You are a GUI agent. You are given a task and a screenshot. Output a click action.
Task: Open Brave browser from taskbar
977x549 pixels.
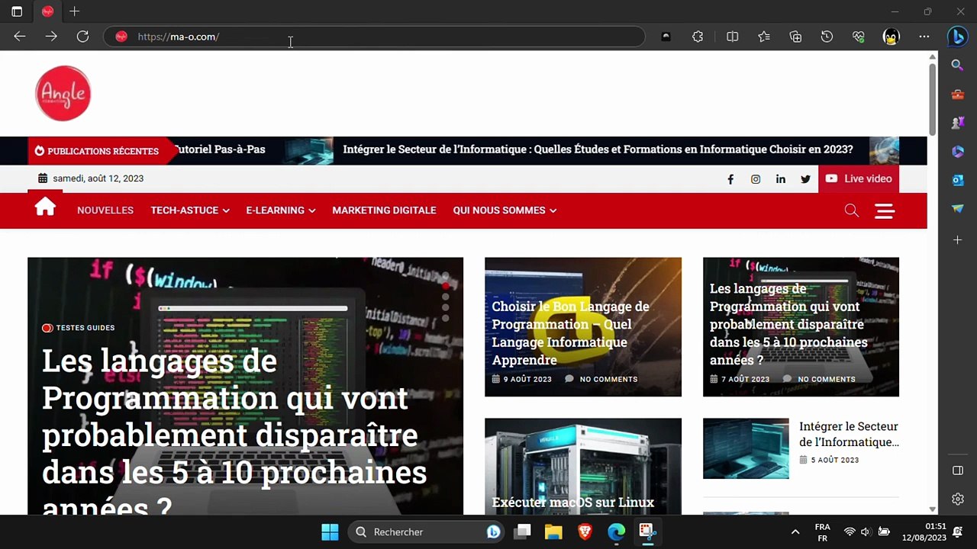585,532
